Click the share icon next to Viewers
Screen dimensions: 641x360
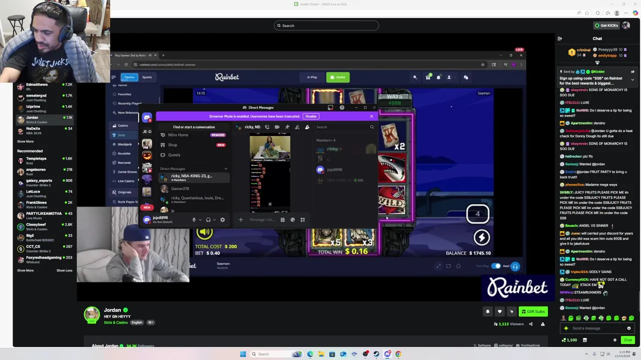[x=531, y=324]
